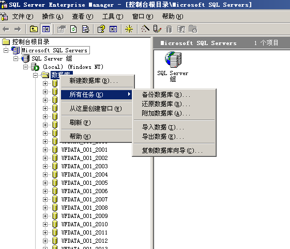Toggle the console tree show/hide icon

point(45,29)
